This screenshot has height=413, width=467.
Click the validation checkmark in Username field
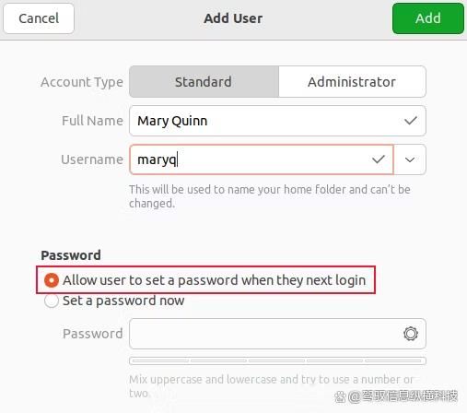coord(379,159)
